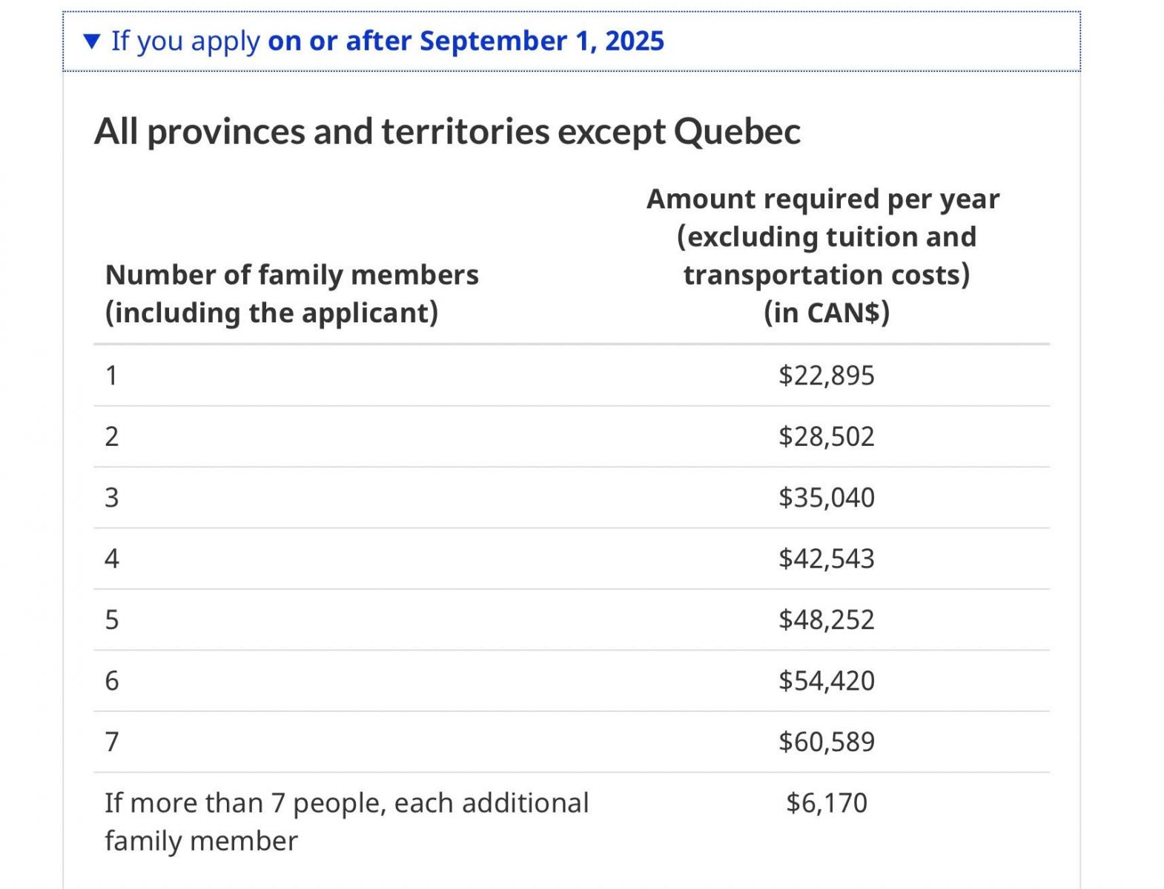Click family member count 1 in the table

tap(112, 376)
